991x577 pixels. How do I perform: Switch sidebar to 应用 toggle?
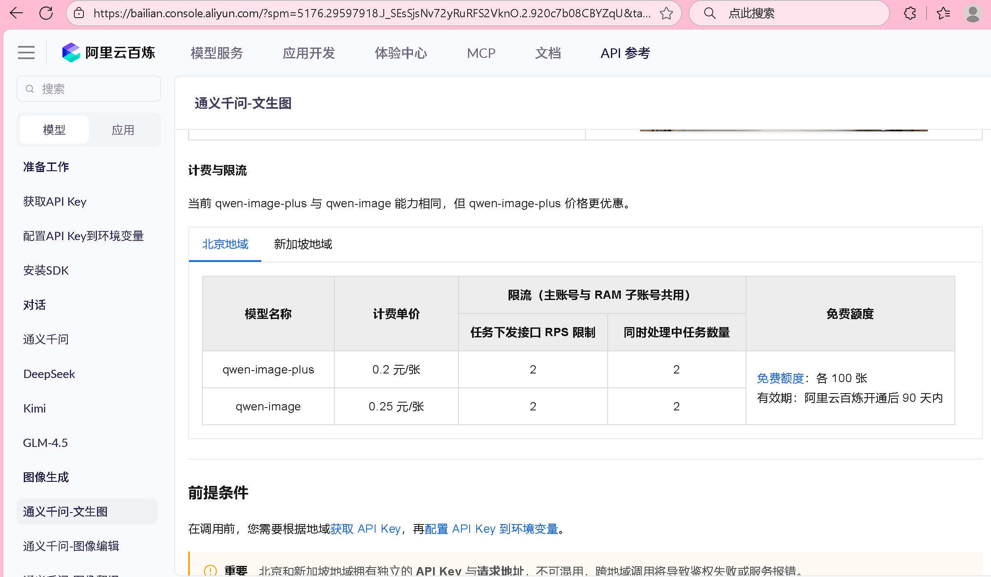pyautogui.click(x=123, y=130)
